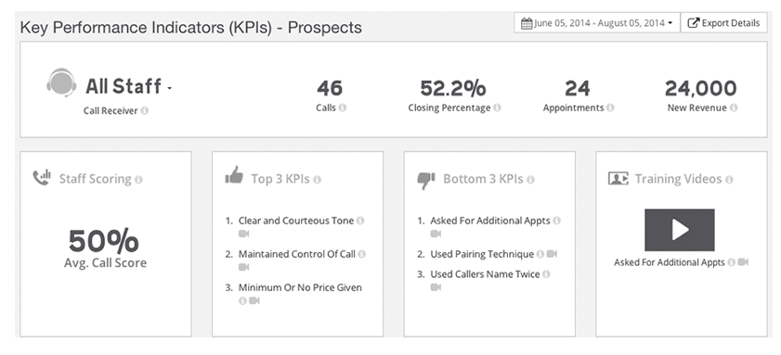Click the headset Call Receiver icon
The height and width of the screenshot is (355, 781).
pos(61,82)
